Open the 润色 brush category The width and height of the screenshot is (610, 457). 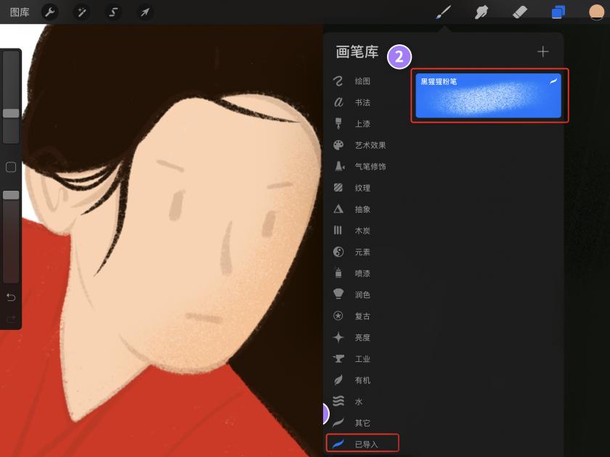coord(362,295)
